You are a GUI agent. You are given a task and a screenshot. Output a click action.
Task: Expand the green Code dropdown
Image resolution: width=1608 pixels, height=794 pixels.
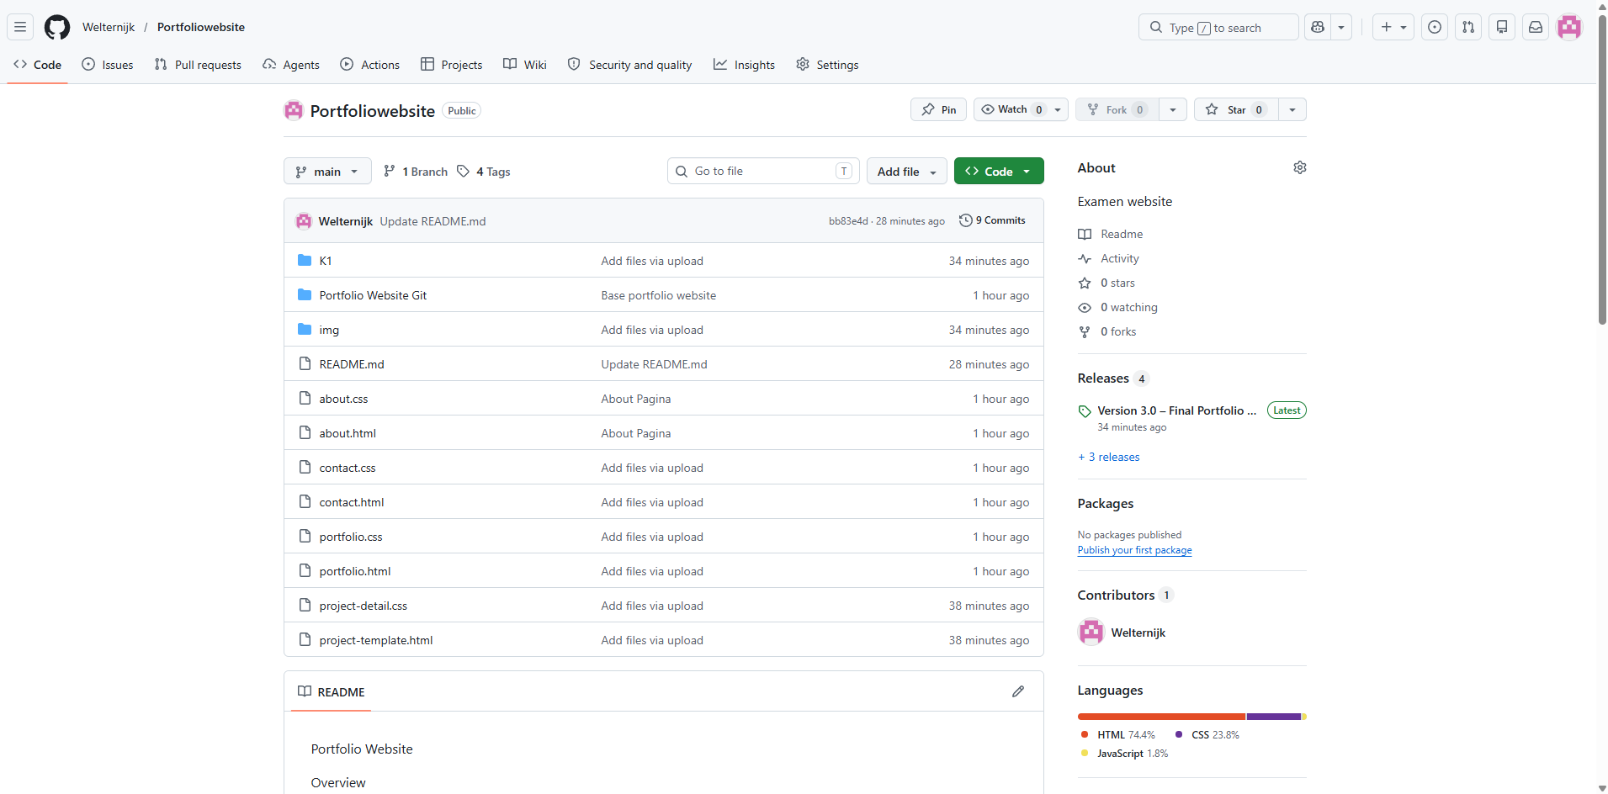(x=999, y=172)
